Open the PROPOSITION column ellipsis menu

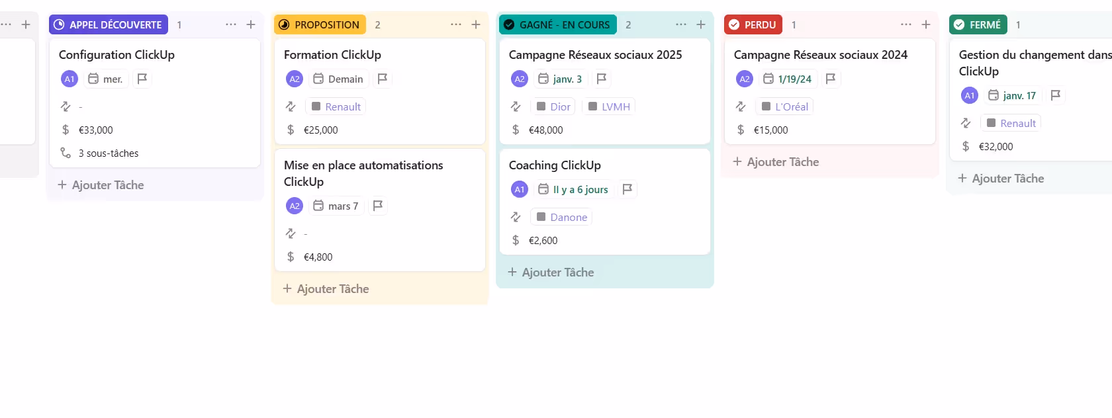[456, 24]
